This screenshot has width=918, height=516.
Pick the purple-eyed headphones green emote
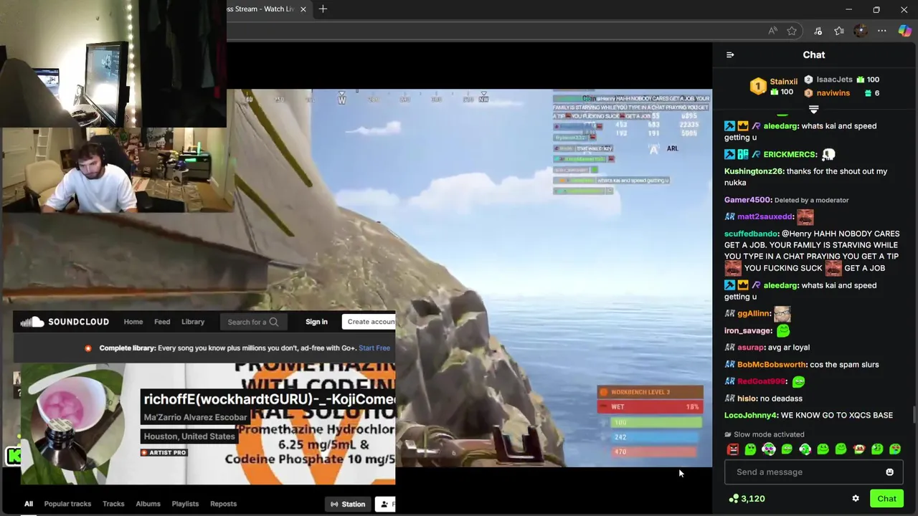point(769,449)
